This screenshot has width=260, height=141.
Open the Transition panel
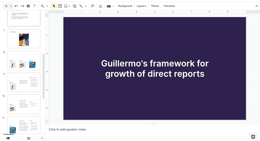(x=169, y=6)
